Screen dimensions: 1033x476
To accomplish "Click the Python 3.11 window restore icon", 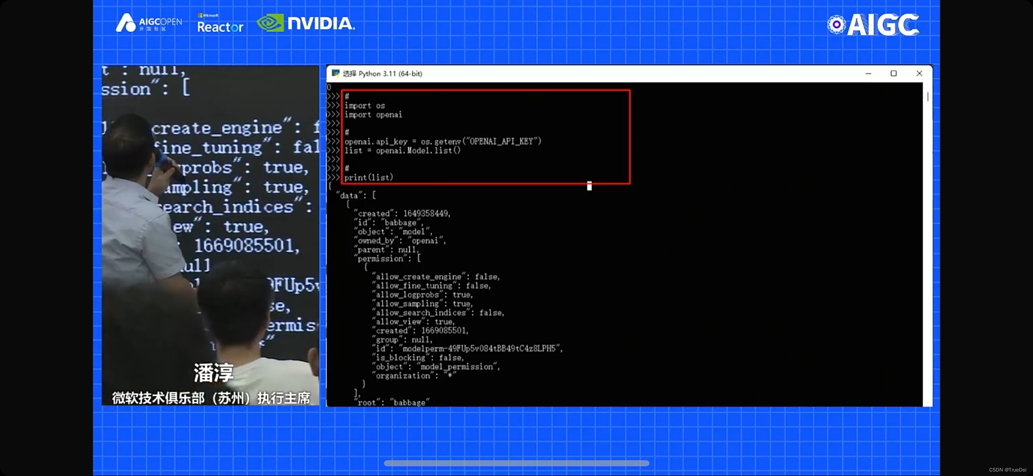I will (x=894, y=73).
